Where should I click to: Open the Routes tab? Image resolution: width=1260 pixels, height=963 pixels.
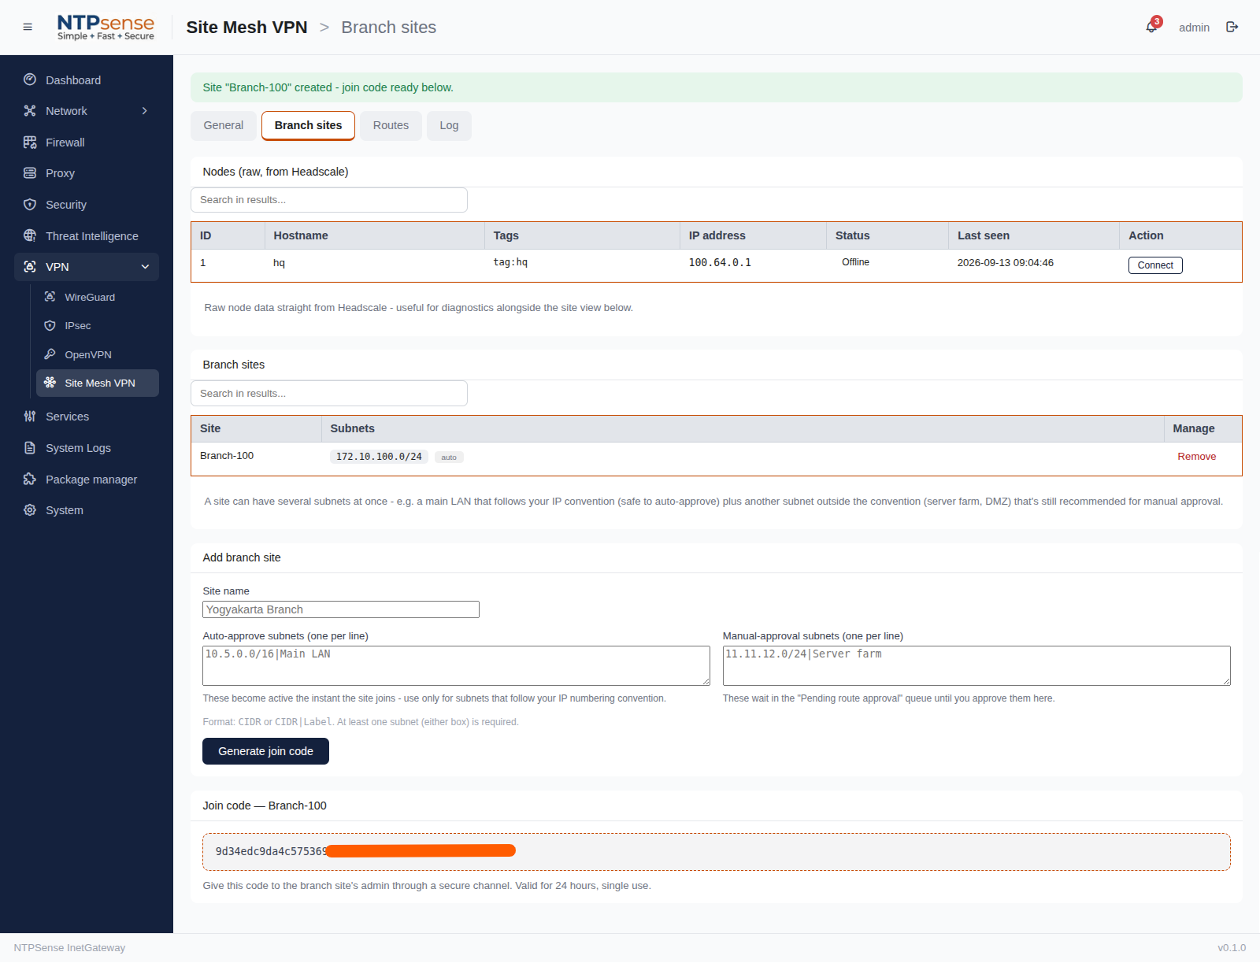point(391,126)
